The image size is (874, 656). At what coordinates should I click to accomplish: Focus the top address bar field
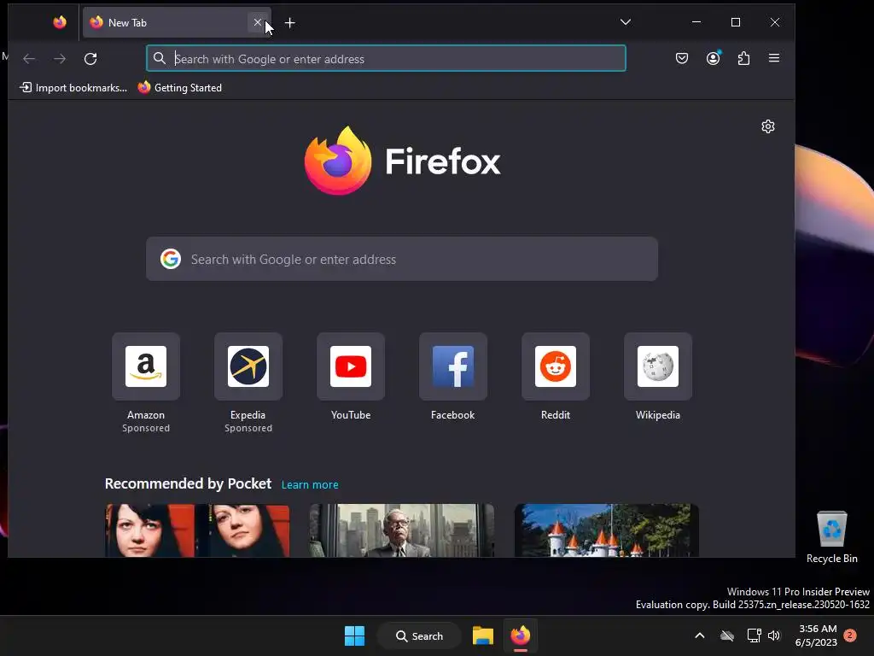click(386, 59)
